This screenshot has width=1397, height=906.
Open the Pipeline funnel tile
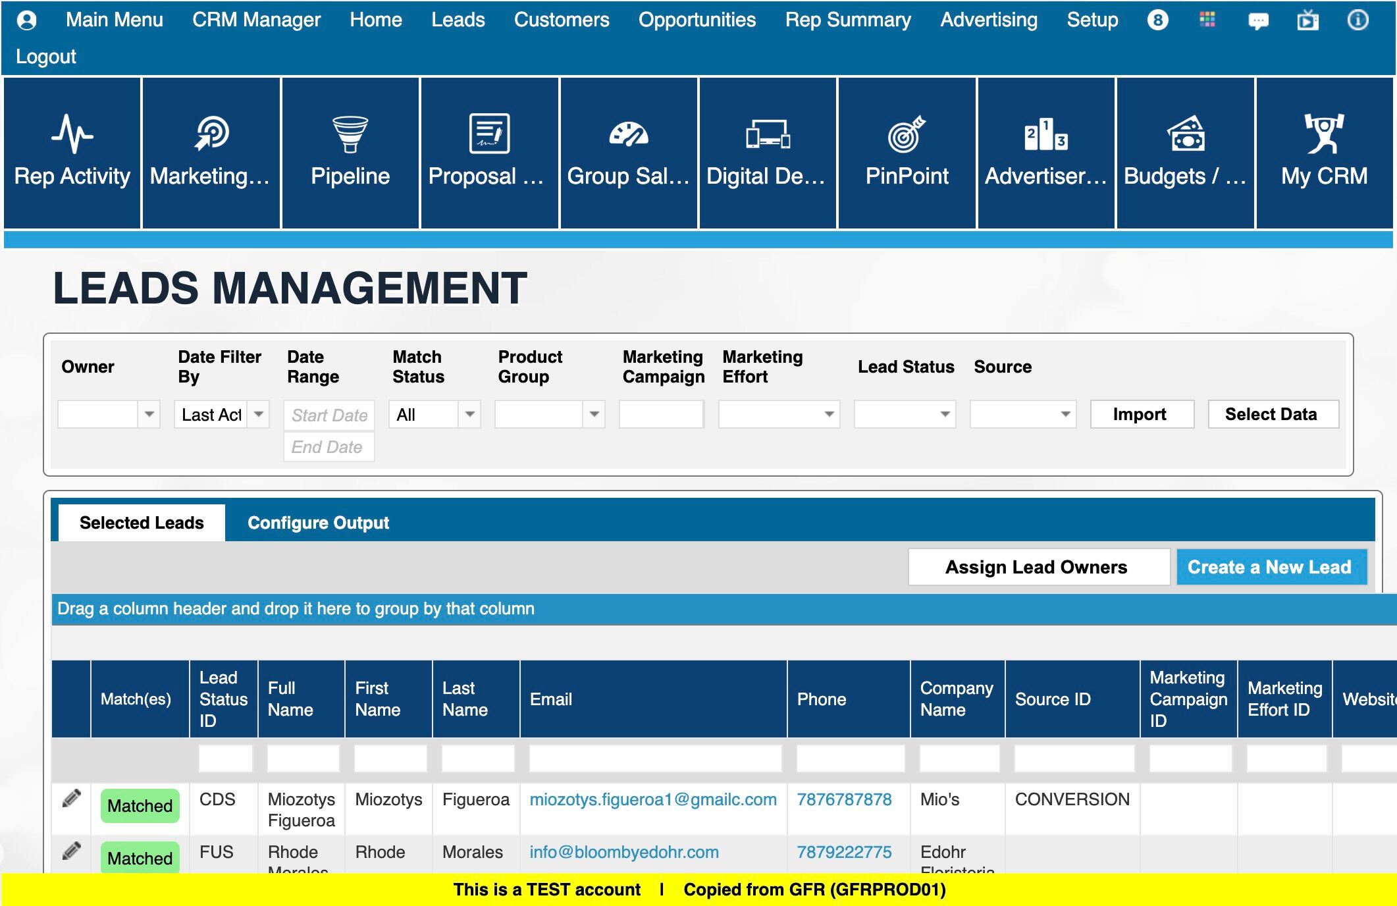click(x=350, y=153)
